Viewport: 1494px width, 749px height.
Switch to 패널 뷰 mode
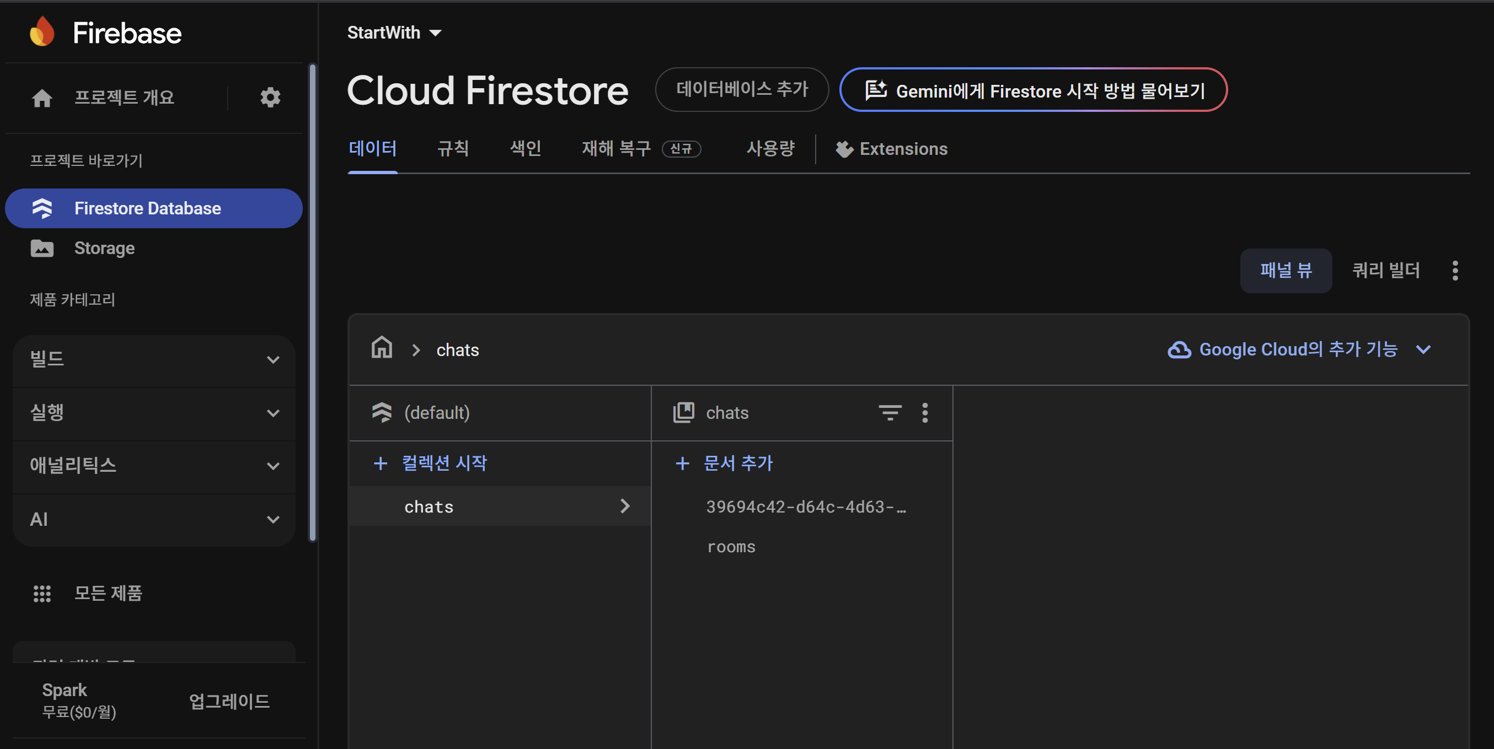[1285, 270]
